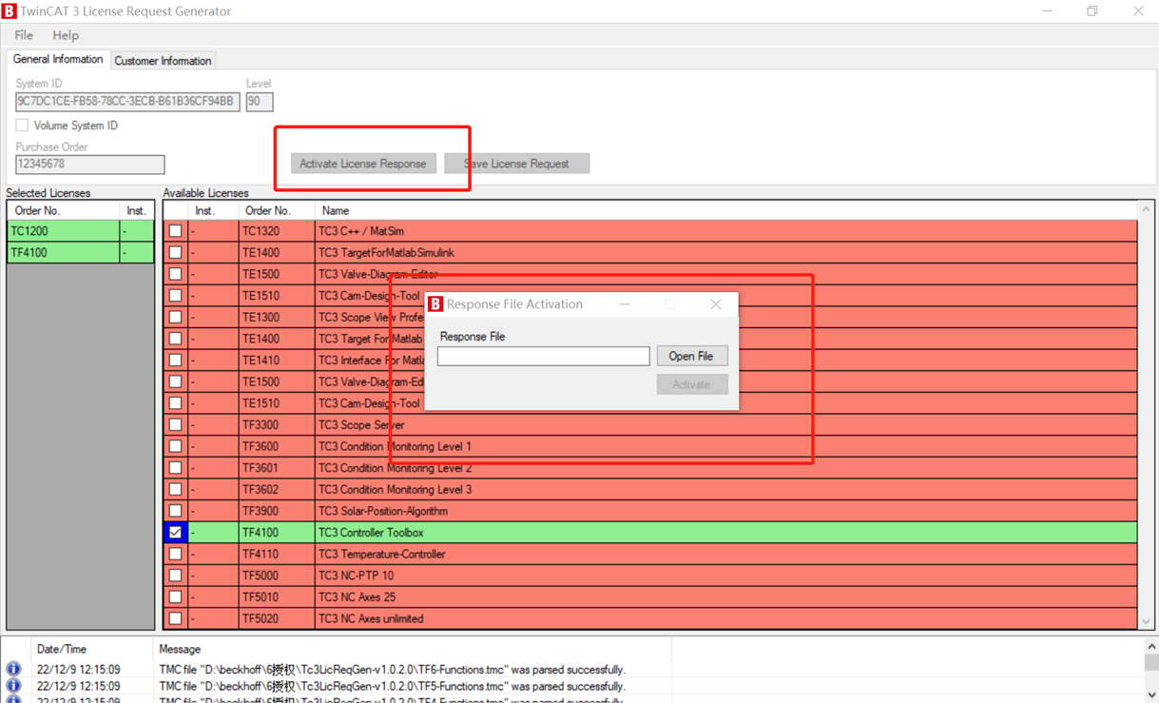Click the Date/Time column header
The height and width of the screenshot is (703, 1159).
91,649
